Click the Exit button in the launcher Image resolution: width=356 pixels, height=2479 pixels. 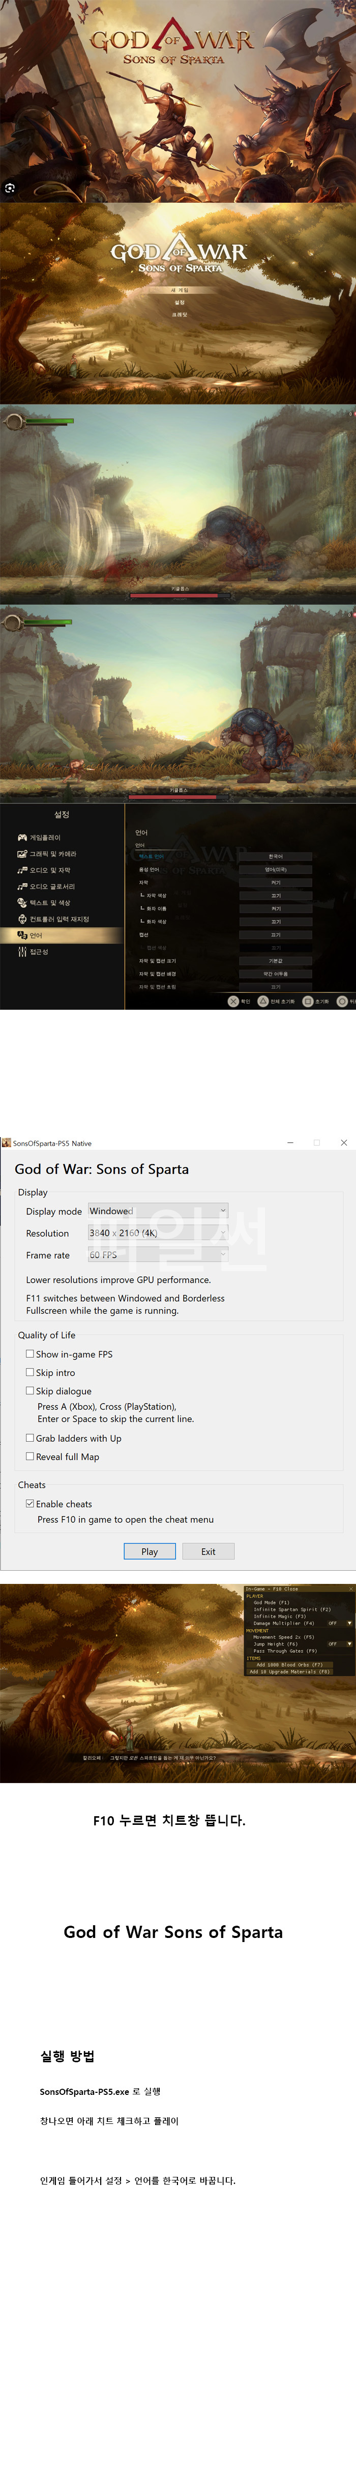pyautogui.click(x=208, y=1551)
